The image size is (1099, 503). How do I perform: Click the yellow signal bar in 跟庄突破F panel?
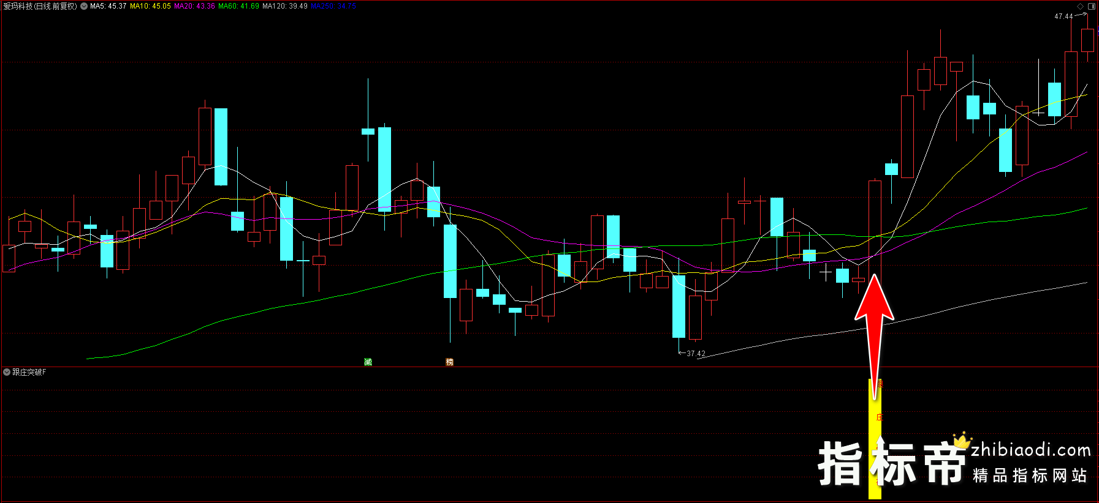(x=875, y=439)
